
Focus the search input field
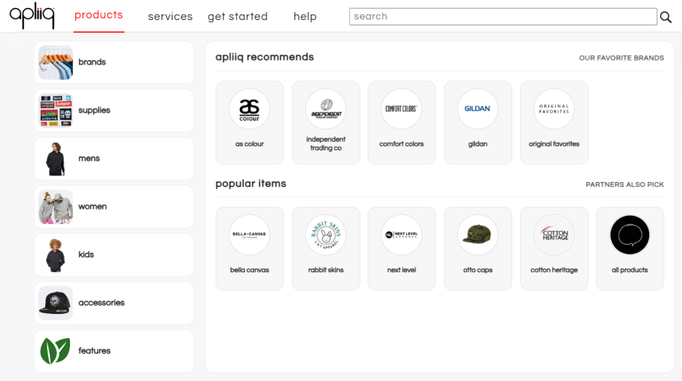(x=503, y=17)
